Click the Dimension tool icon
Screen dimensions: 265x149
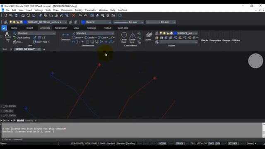click(x=65, y=36)
